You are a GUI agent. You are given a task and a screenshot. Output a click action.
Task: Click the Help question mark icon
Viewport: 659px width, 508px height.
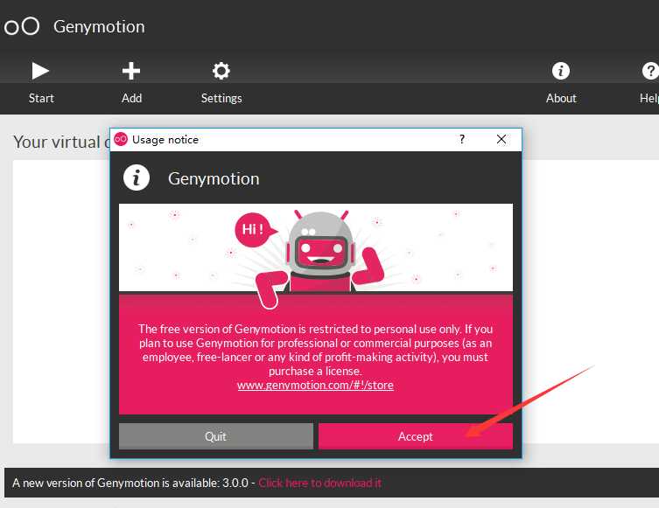[x=650, y=71]
